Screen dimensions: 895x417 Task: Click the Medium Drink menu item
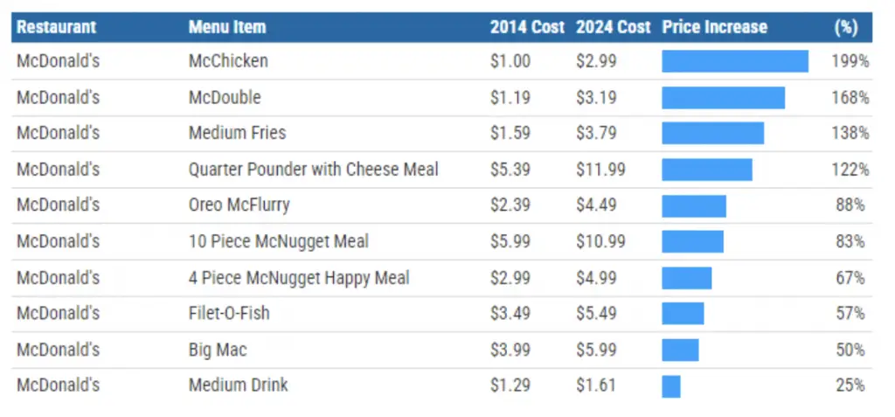click(x=238, y=385)
